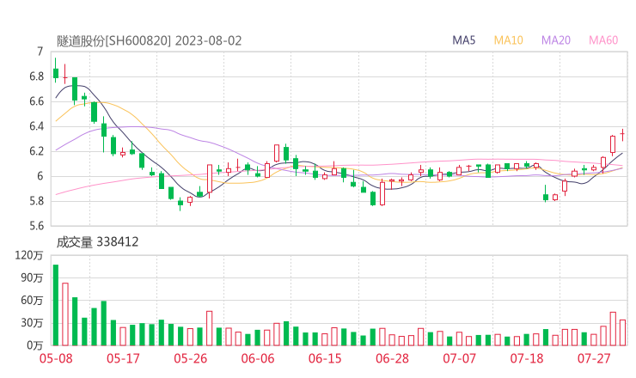Click the MA5 legend label
The width and height of the screenshot is (636, 378).
[463, 40]
